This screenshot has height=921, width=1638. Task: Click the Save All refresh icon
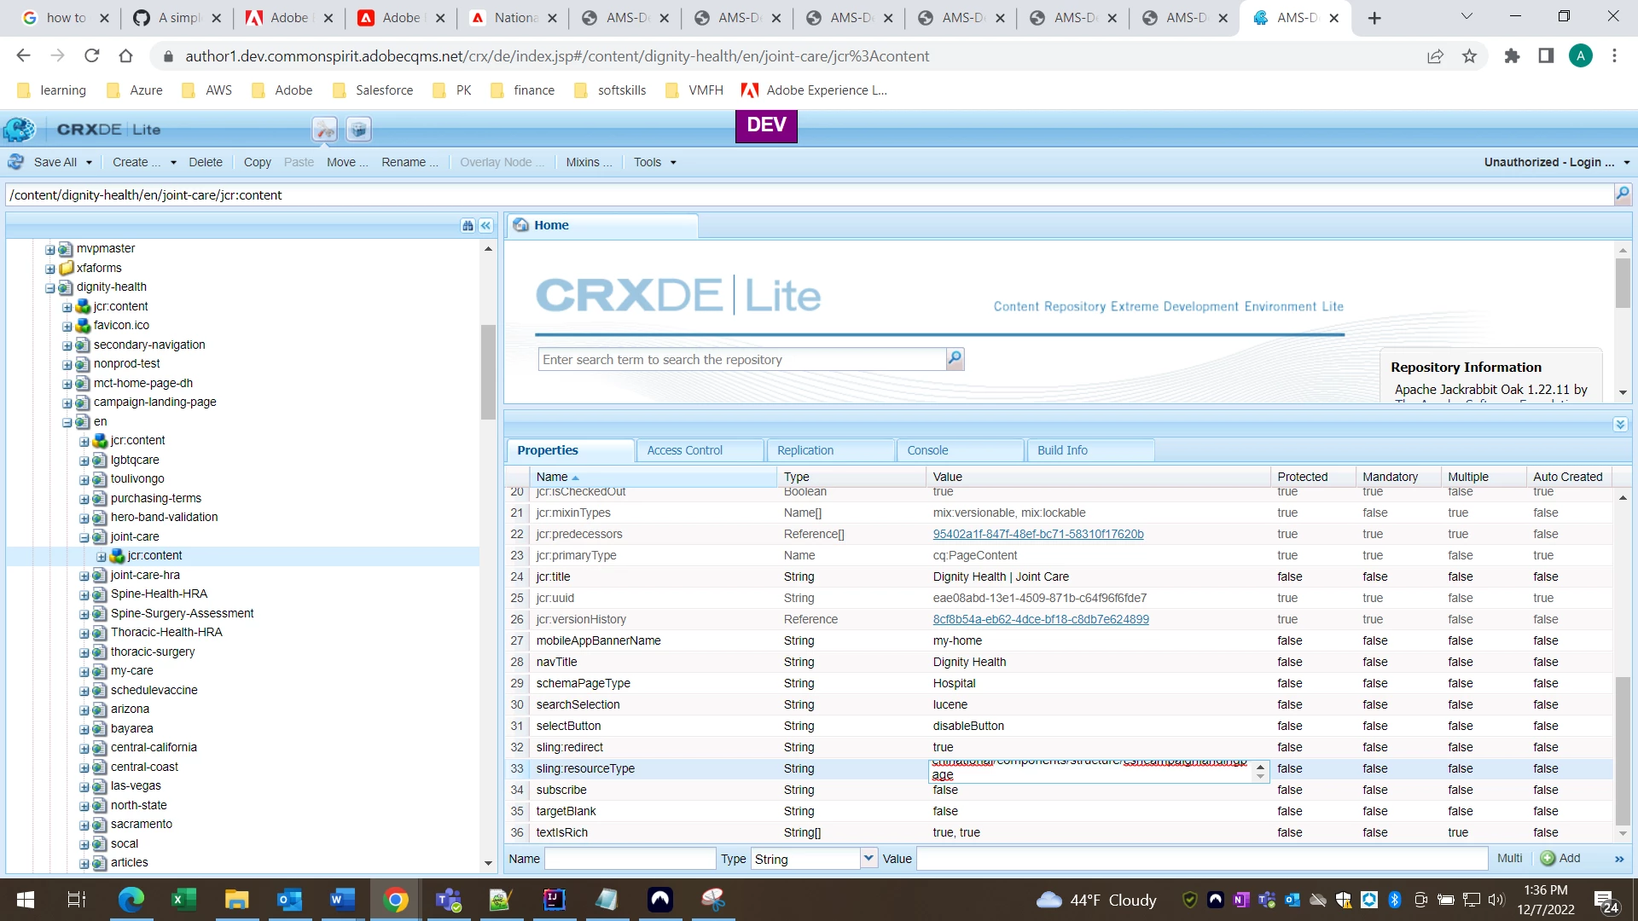16,162
